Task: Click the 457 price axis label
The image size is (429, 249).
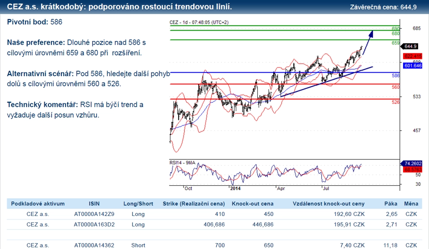Action: click(x=417, y=131)
